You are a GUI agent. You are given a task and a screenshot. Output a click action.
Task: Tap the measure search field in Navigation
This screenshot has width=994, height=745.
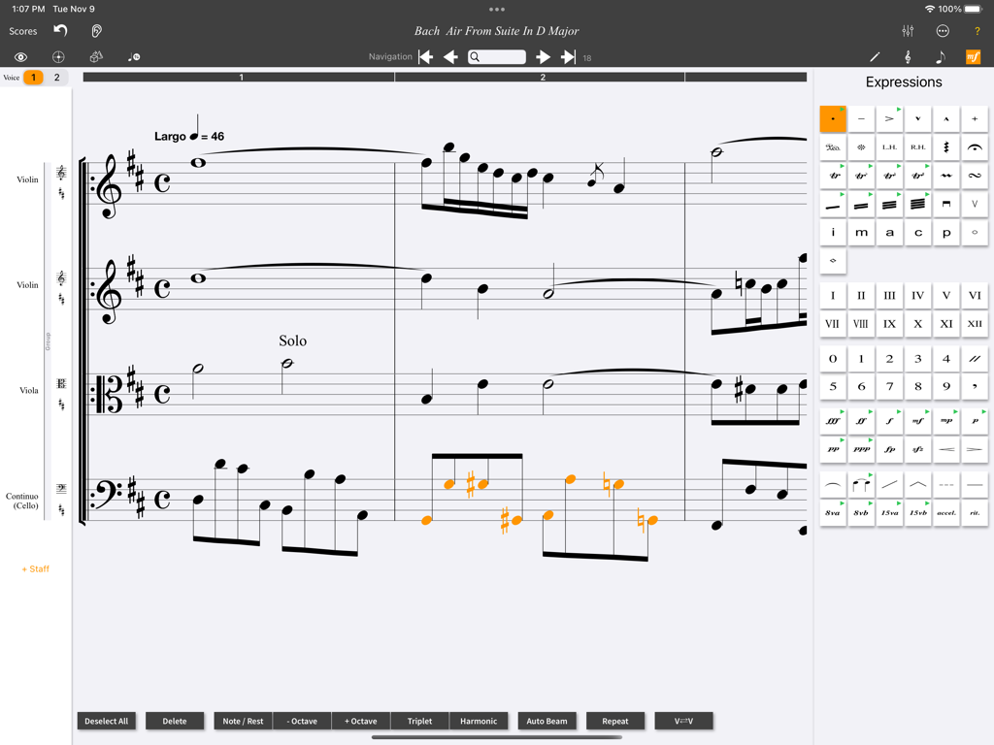pyautogui.click(x=496, y=56)
